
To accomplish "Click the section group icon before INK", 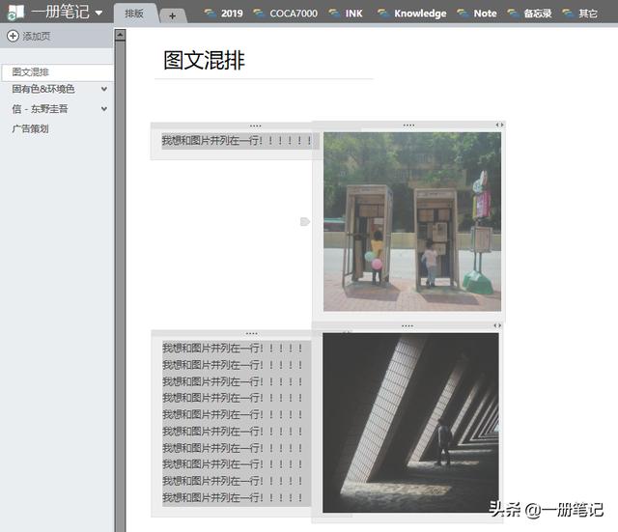I will click(x=334, y=14).
